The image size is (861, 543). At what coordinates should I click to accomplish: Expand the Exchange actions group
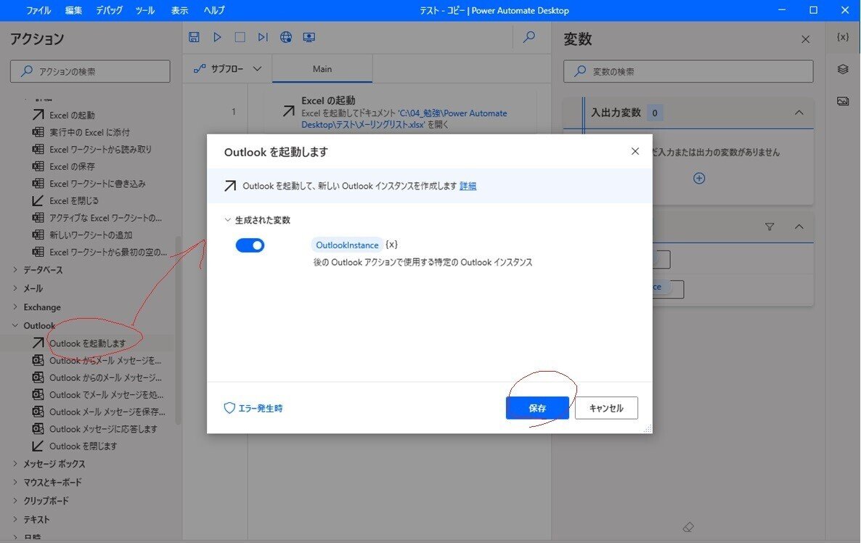coord(14,306)
